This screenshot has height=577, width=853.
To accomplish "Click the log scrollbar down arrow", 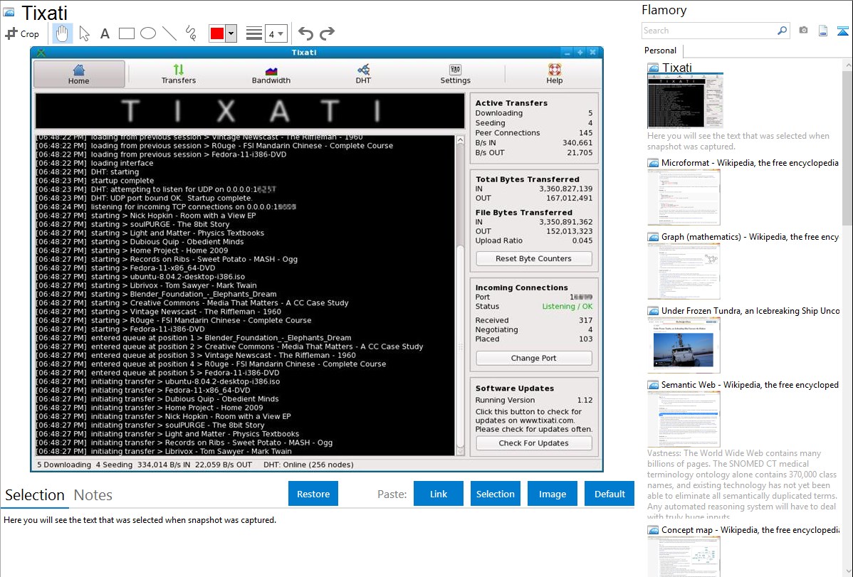I will (x=460, y=451).
